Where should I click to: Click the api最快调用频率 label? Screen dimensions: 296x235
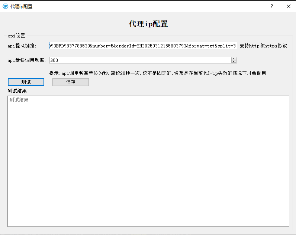tap(27, 60)
